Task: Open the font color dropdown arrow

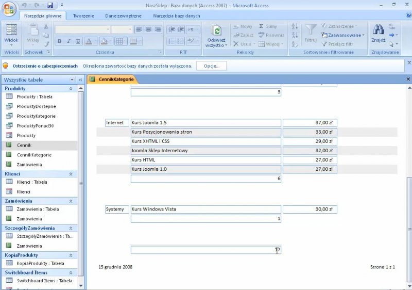Action: (x=96, y=41)
